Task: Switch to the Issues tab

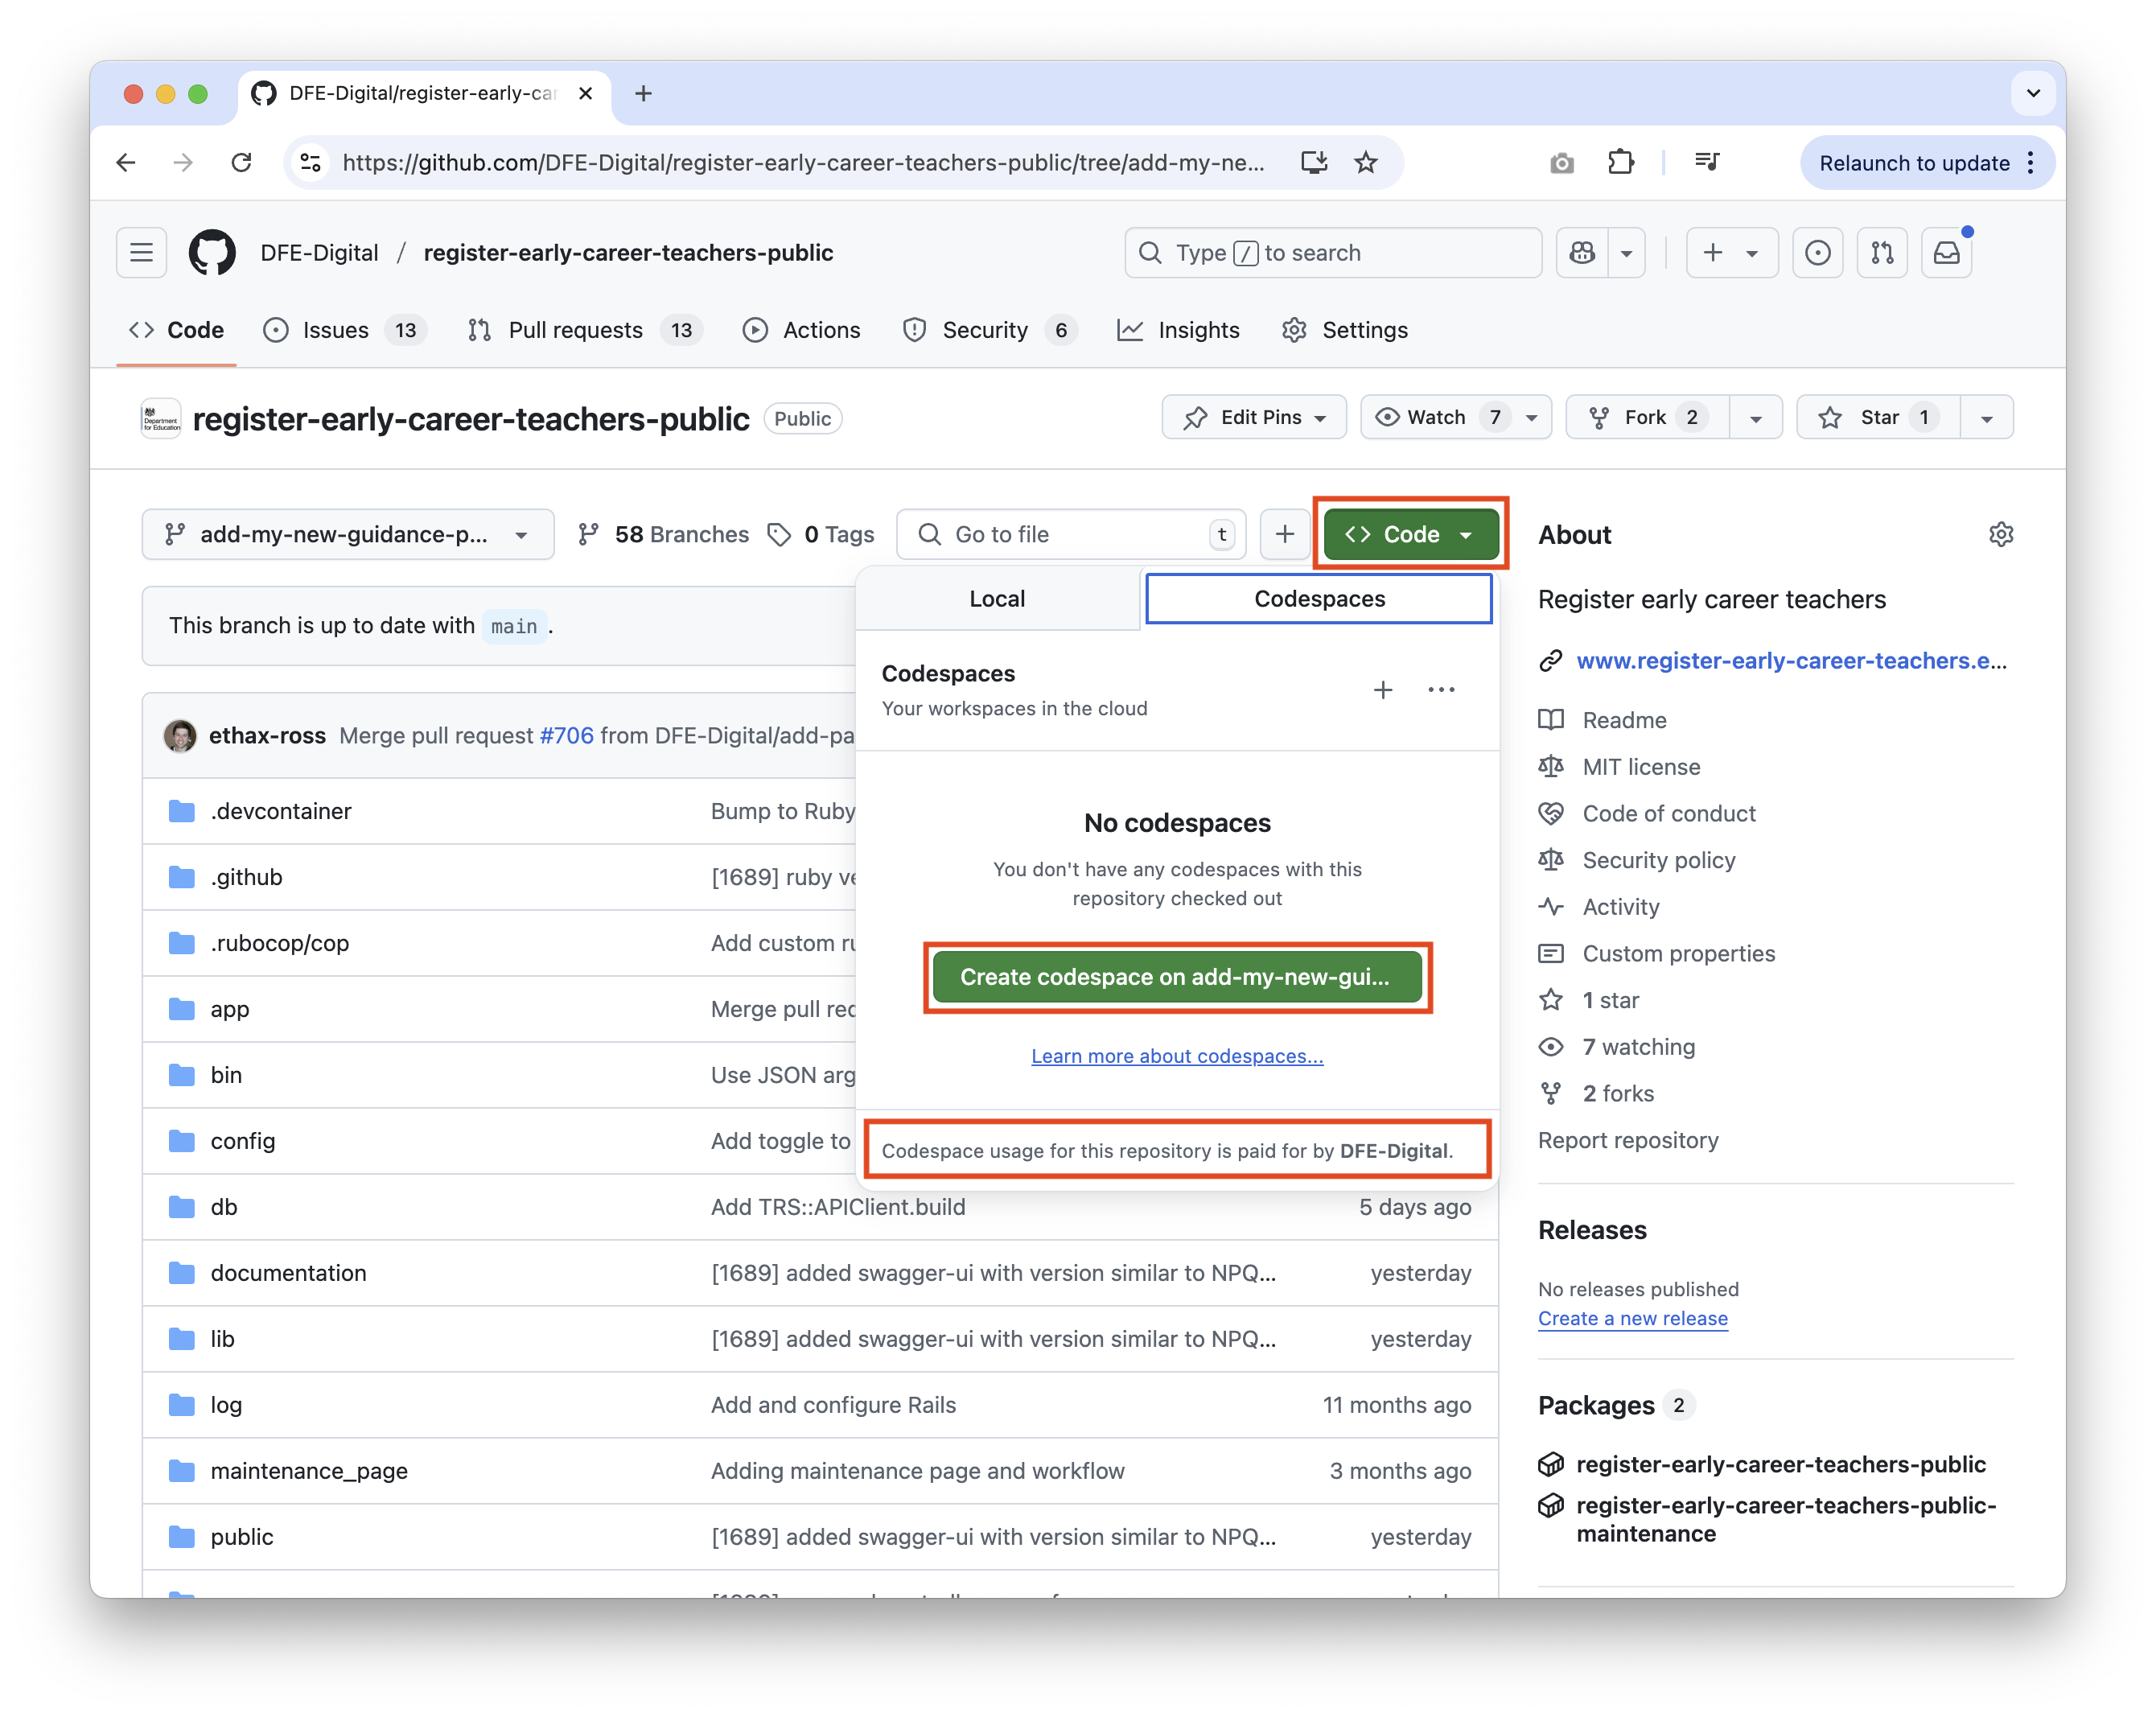Action: click(x=345, y=330)
